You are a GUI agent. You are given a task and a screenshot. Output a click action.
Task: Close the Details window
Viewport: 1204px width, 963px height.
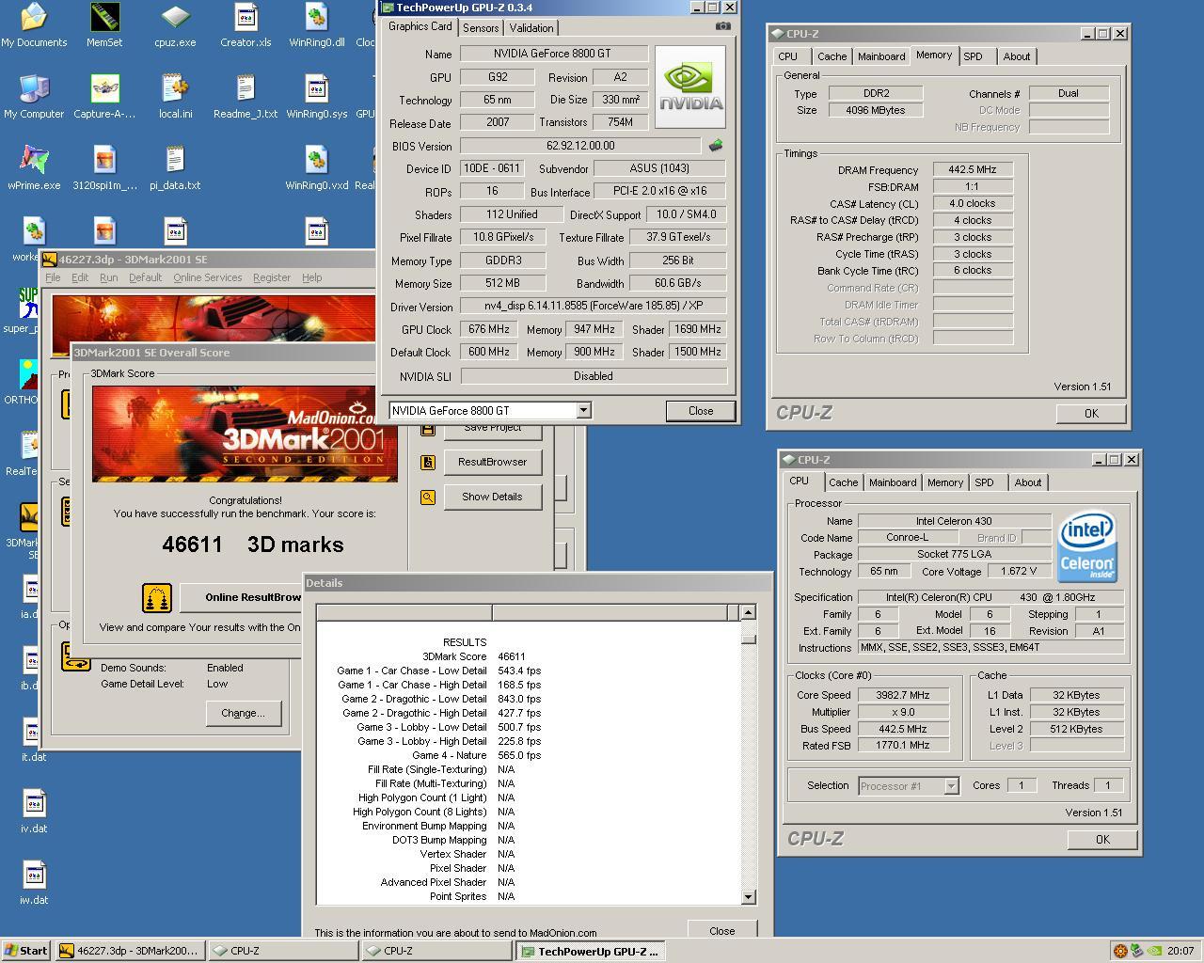[722, 931]
